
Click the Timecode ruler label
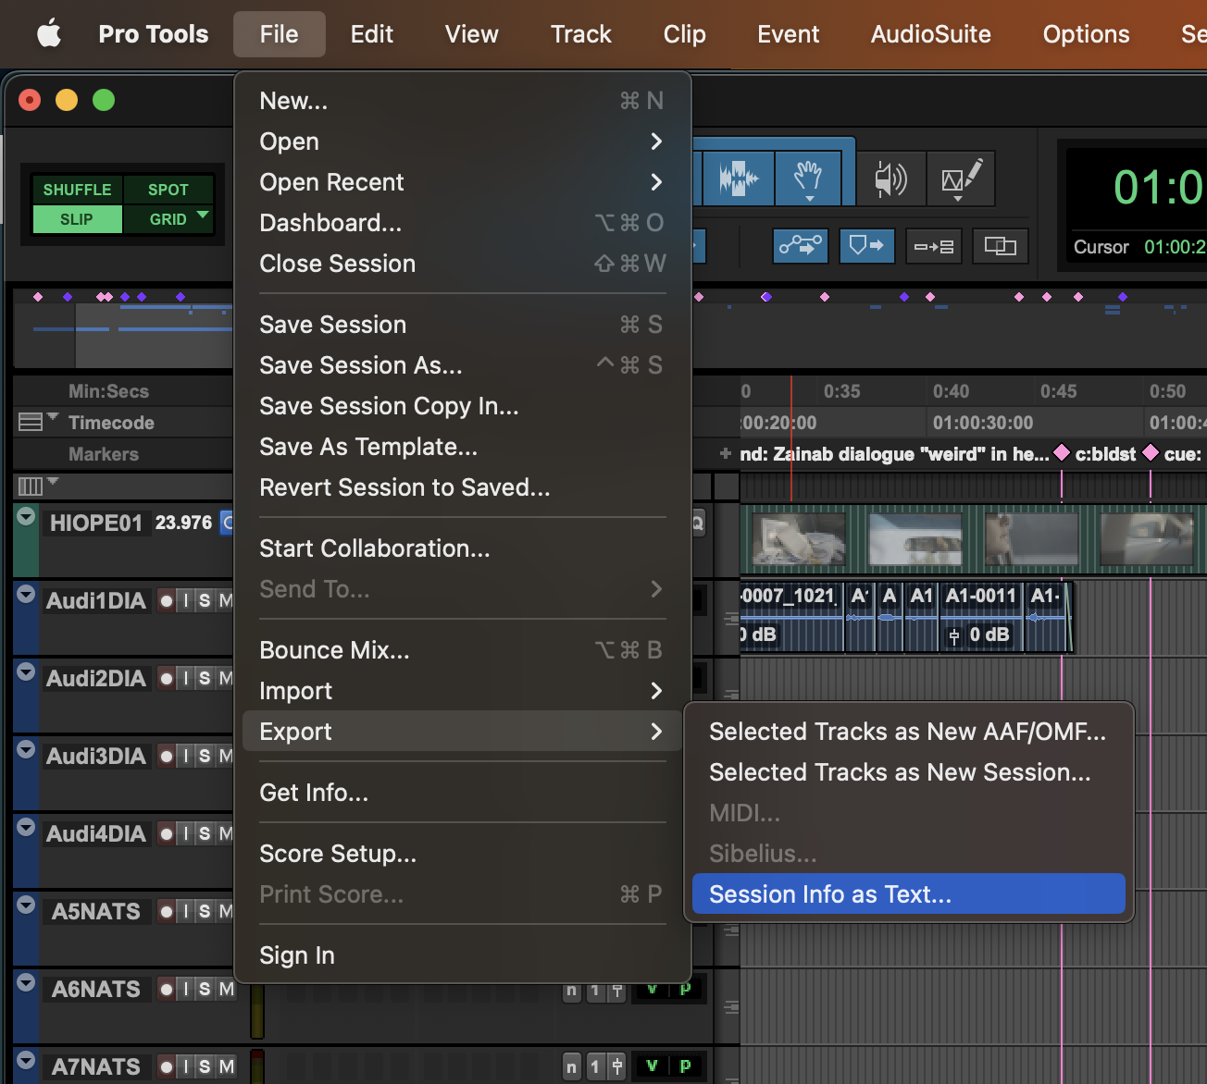coord(111,423)
